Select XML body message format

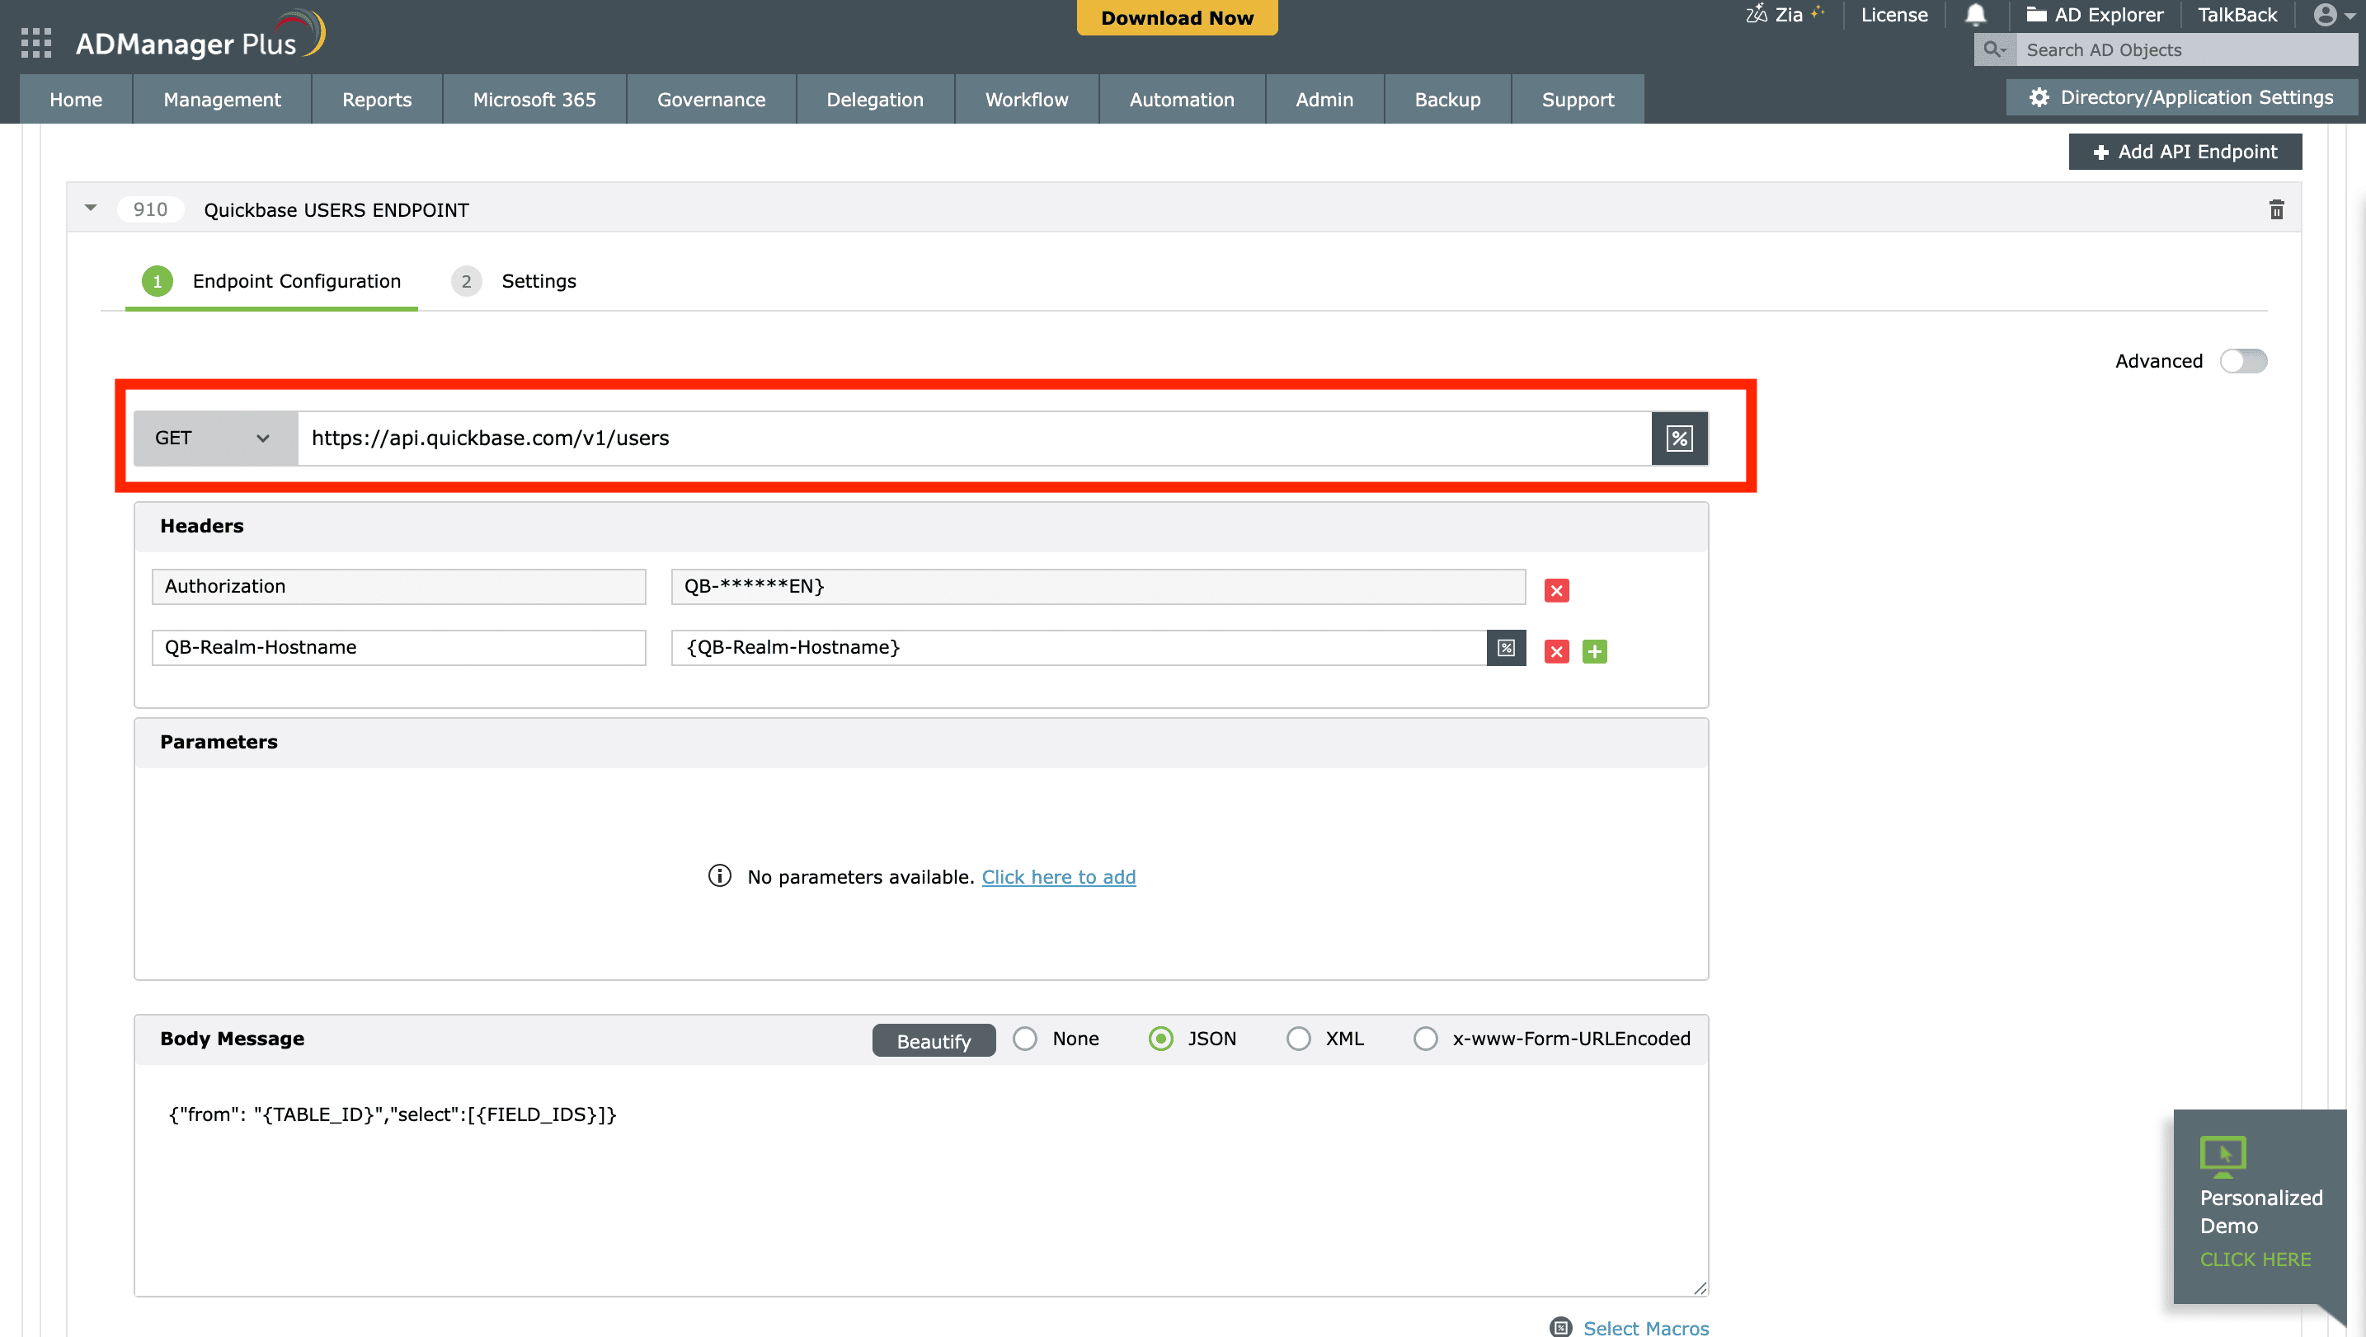click(x=1299, y=1038)
